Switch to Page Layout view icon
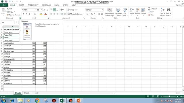The height and width of the screenshot is (103, 184). [153, 96]
